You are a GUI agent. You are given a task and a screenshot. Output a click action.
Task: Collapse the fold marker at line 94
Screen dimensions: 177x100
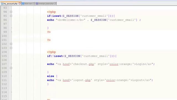point(11,12)
